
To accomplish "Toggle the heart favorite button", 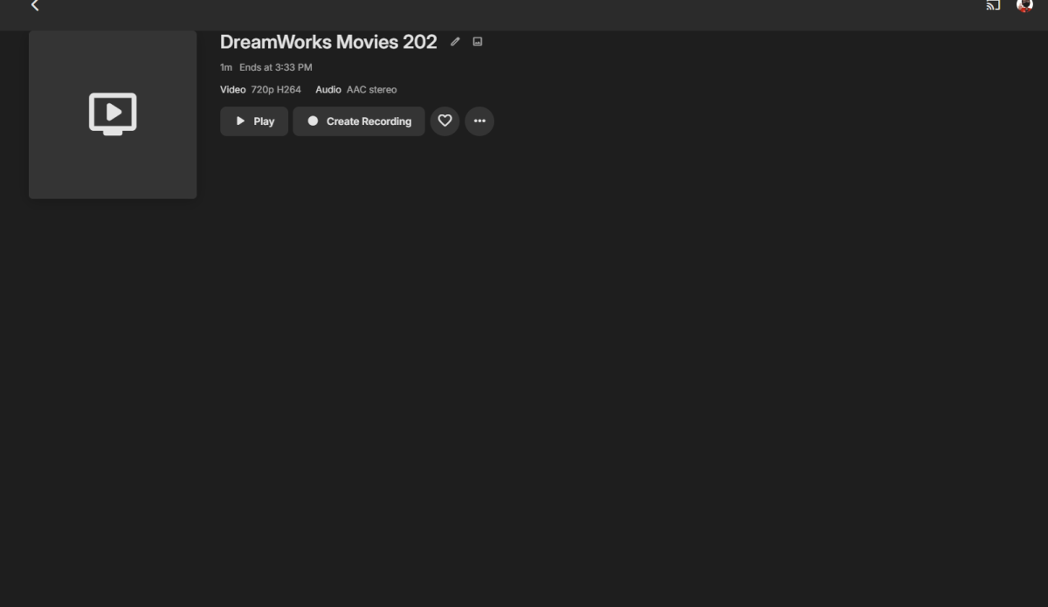I will (445, 121).
